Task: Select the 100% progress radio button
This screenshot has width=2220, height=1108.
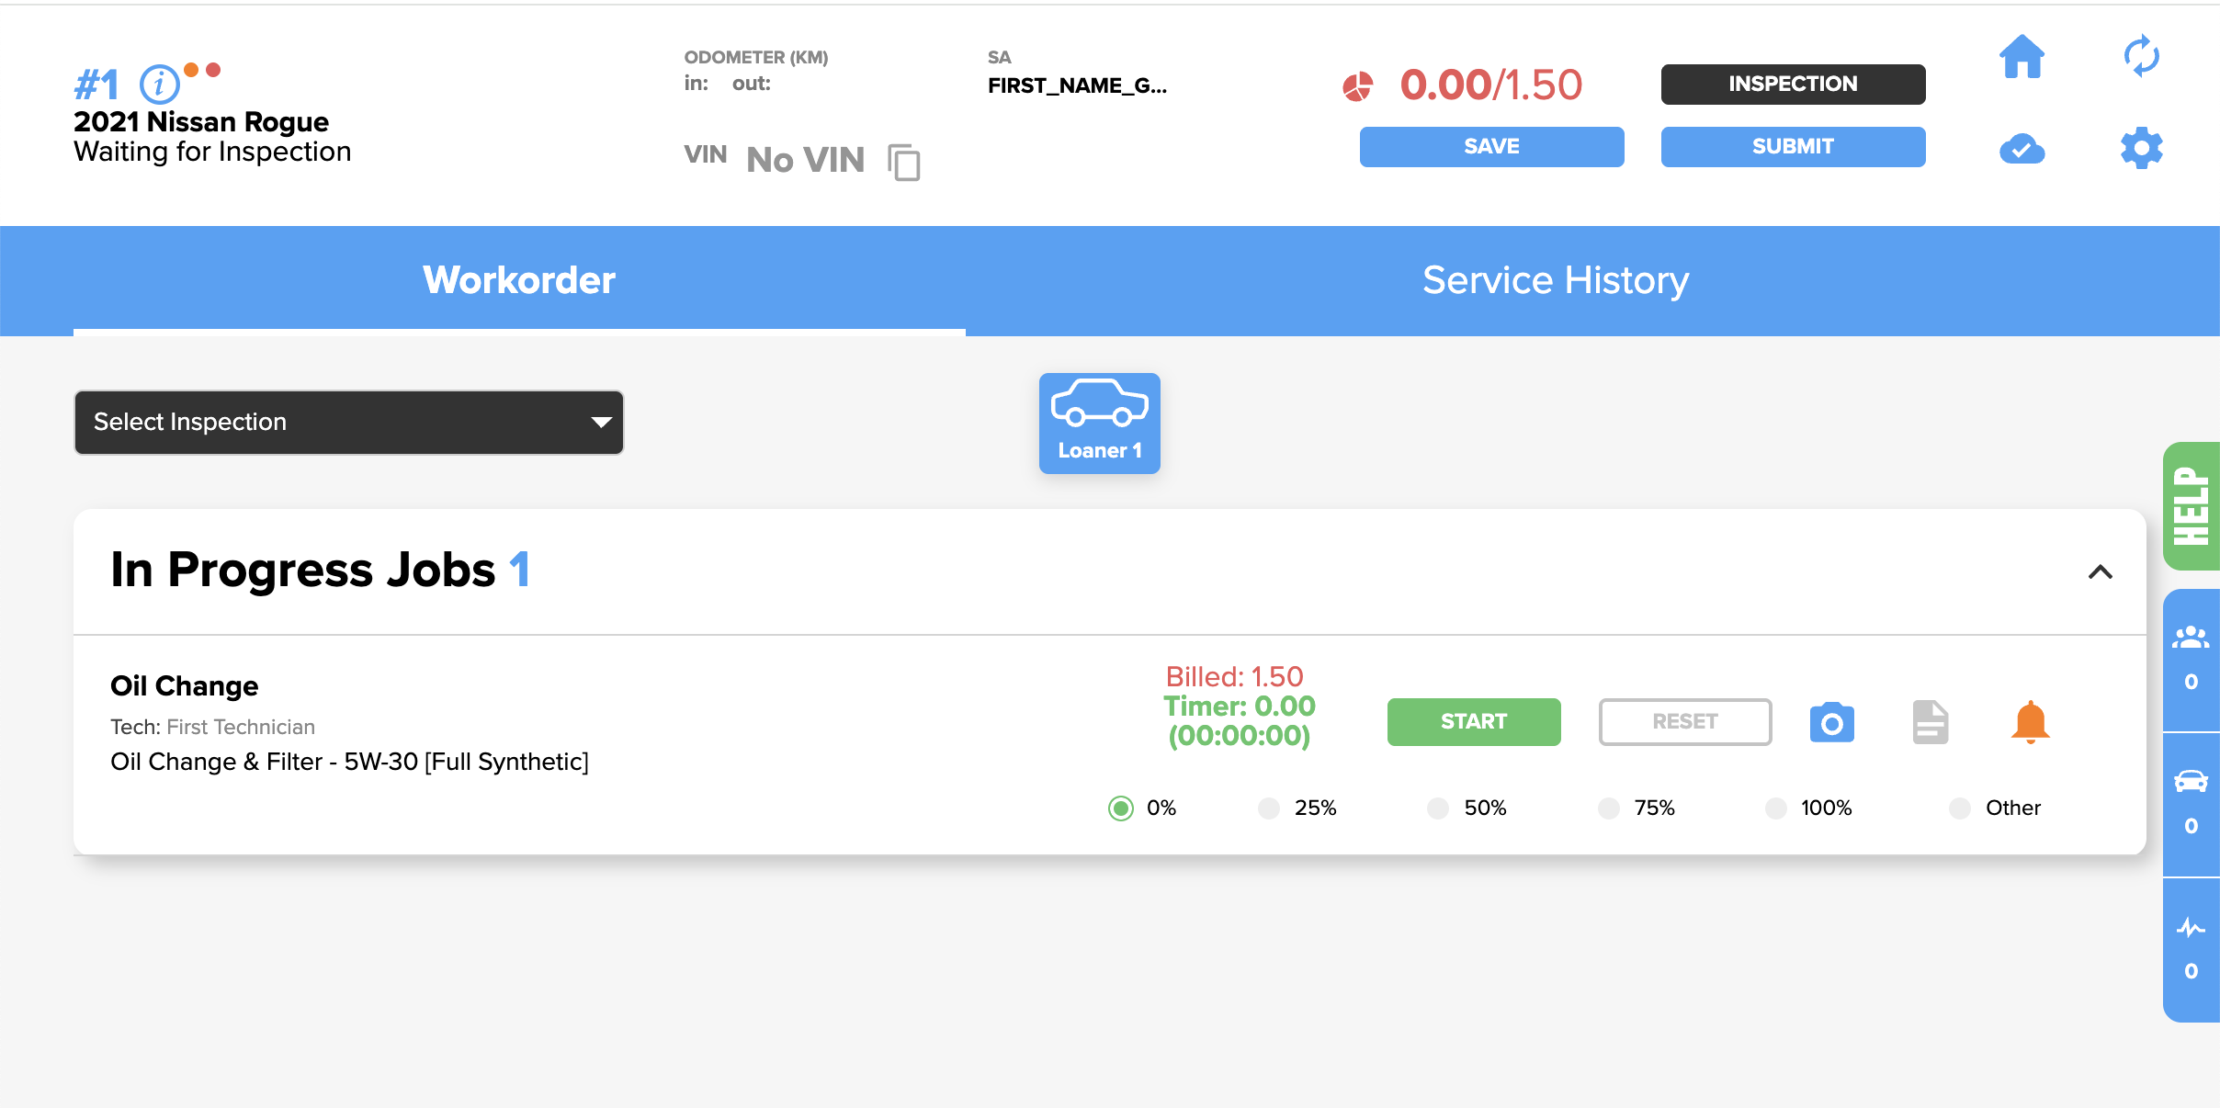Action: click(x=1776, y=808)
